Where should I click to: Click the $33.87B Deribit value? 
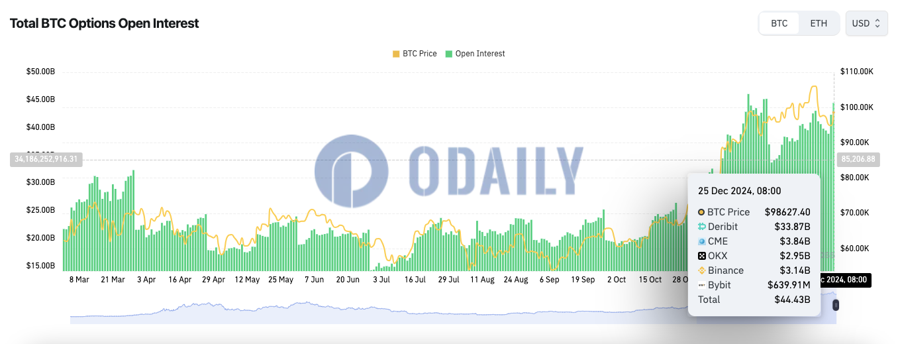(793, 227)
